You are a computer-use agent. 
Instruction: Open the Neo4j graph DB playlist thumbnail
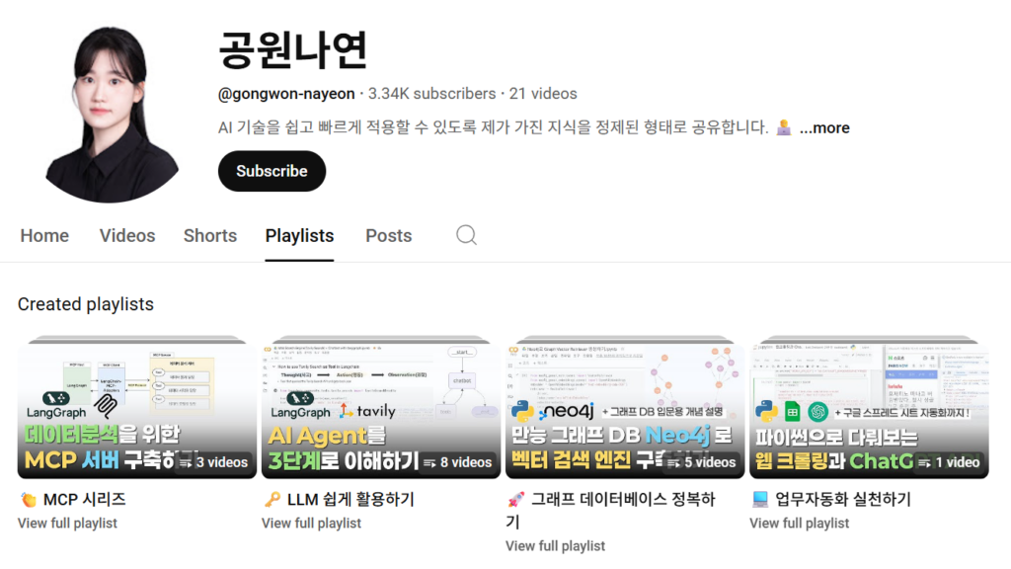[x=625, y=407]
